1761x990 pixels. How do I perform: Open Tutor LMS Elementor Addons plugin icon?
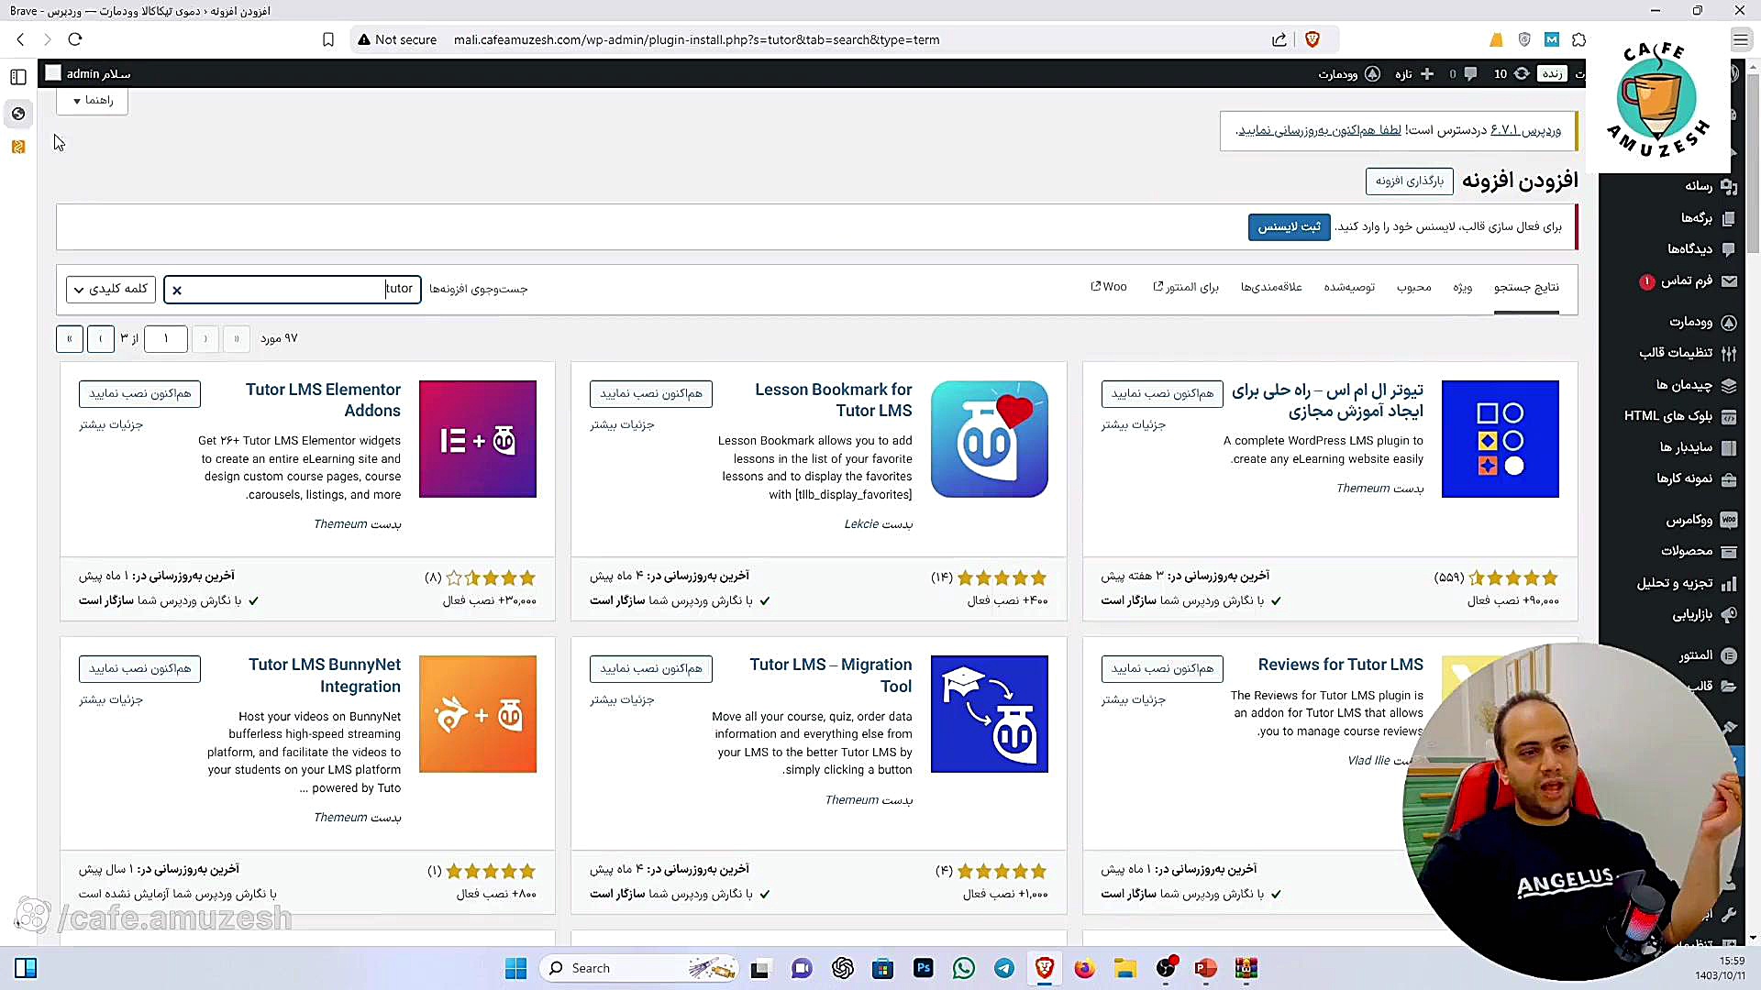[478, 439]
